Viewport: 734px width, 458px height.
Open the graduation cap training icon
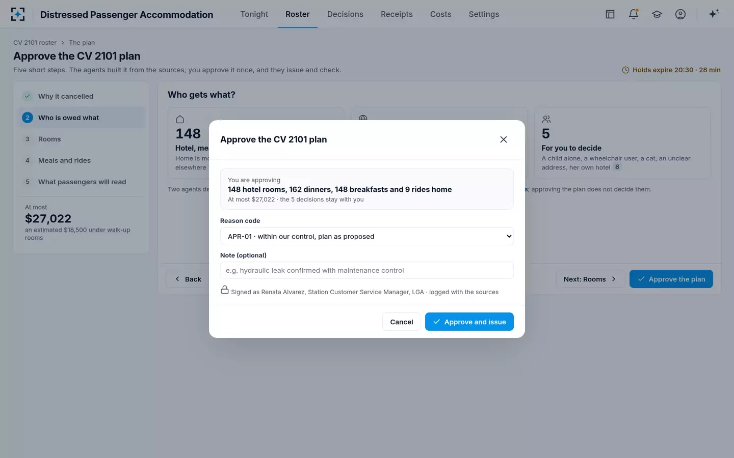[x=657, y=14]
